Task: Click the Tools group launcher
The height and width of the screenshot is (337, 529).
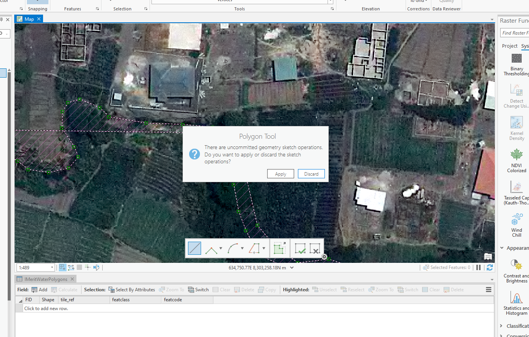Action: (332, 8)
